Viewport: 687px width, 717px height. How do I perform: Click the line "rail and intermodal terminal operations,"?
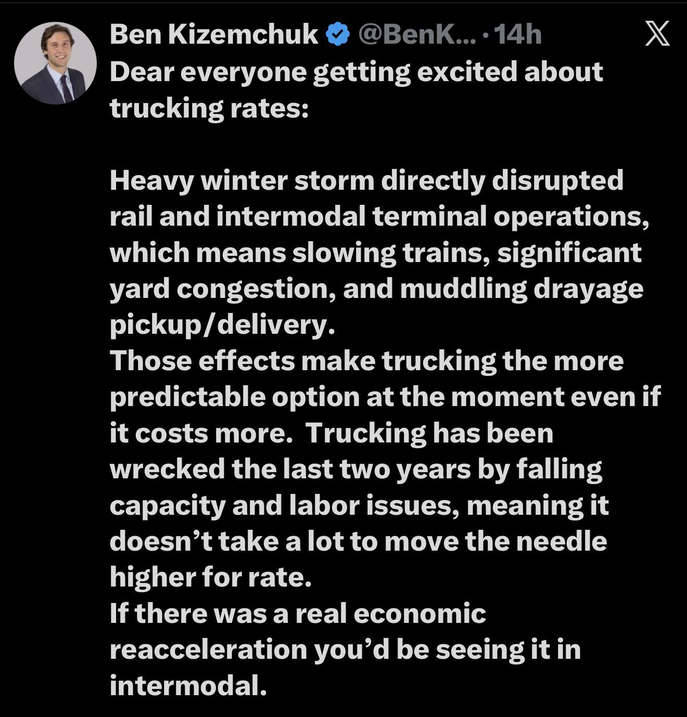[x=379, y=216]
